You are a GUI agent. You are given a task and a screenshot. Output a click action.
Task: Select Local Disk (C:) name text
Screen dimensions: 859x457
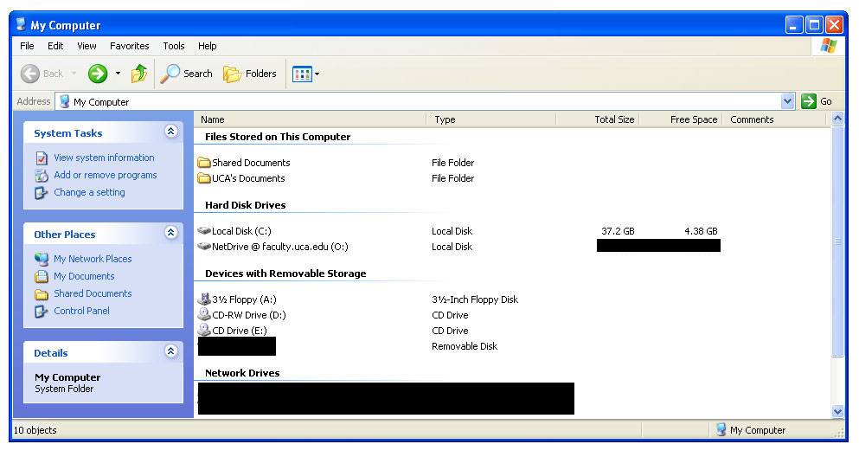pyautogui.click(x=241, y=231)
